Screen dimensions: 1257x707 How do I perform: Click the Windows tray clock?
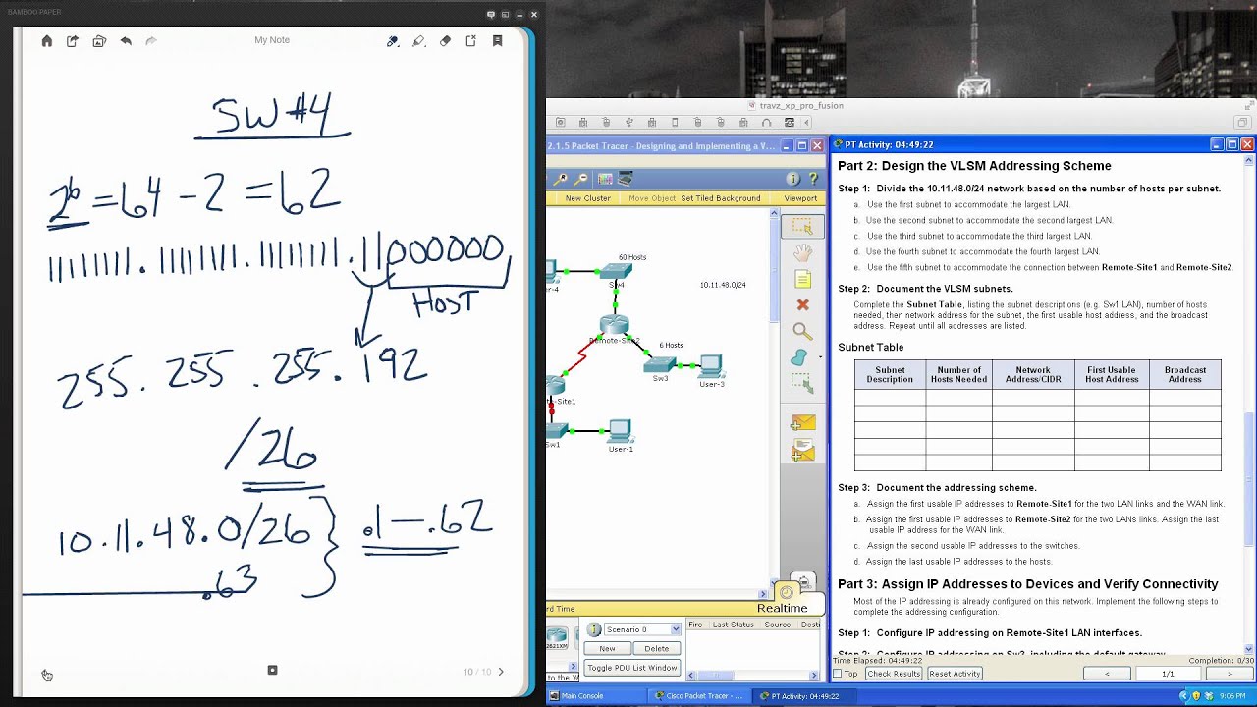coord(1232,696)
